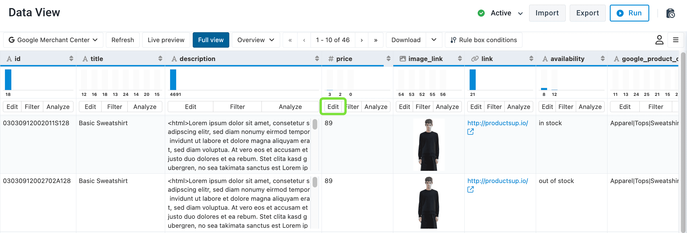Click the table's vertical scrollbar
This screenshot has height=233, width=687.
683,142
